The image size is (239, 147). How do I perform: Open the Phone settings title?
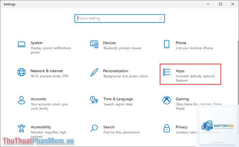coord(181,43)
